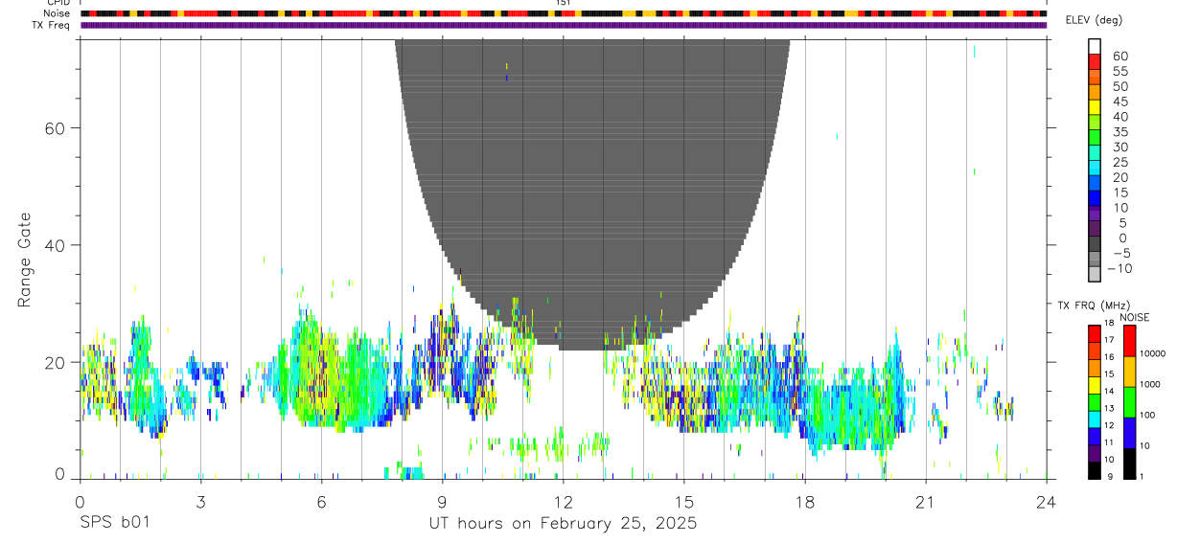Screen dimensions: 1177x543
Task: Click the "1000" label on the NOISE legend
Action: (1151, 384)
